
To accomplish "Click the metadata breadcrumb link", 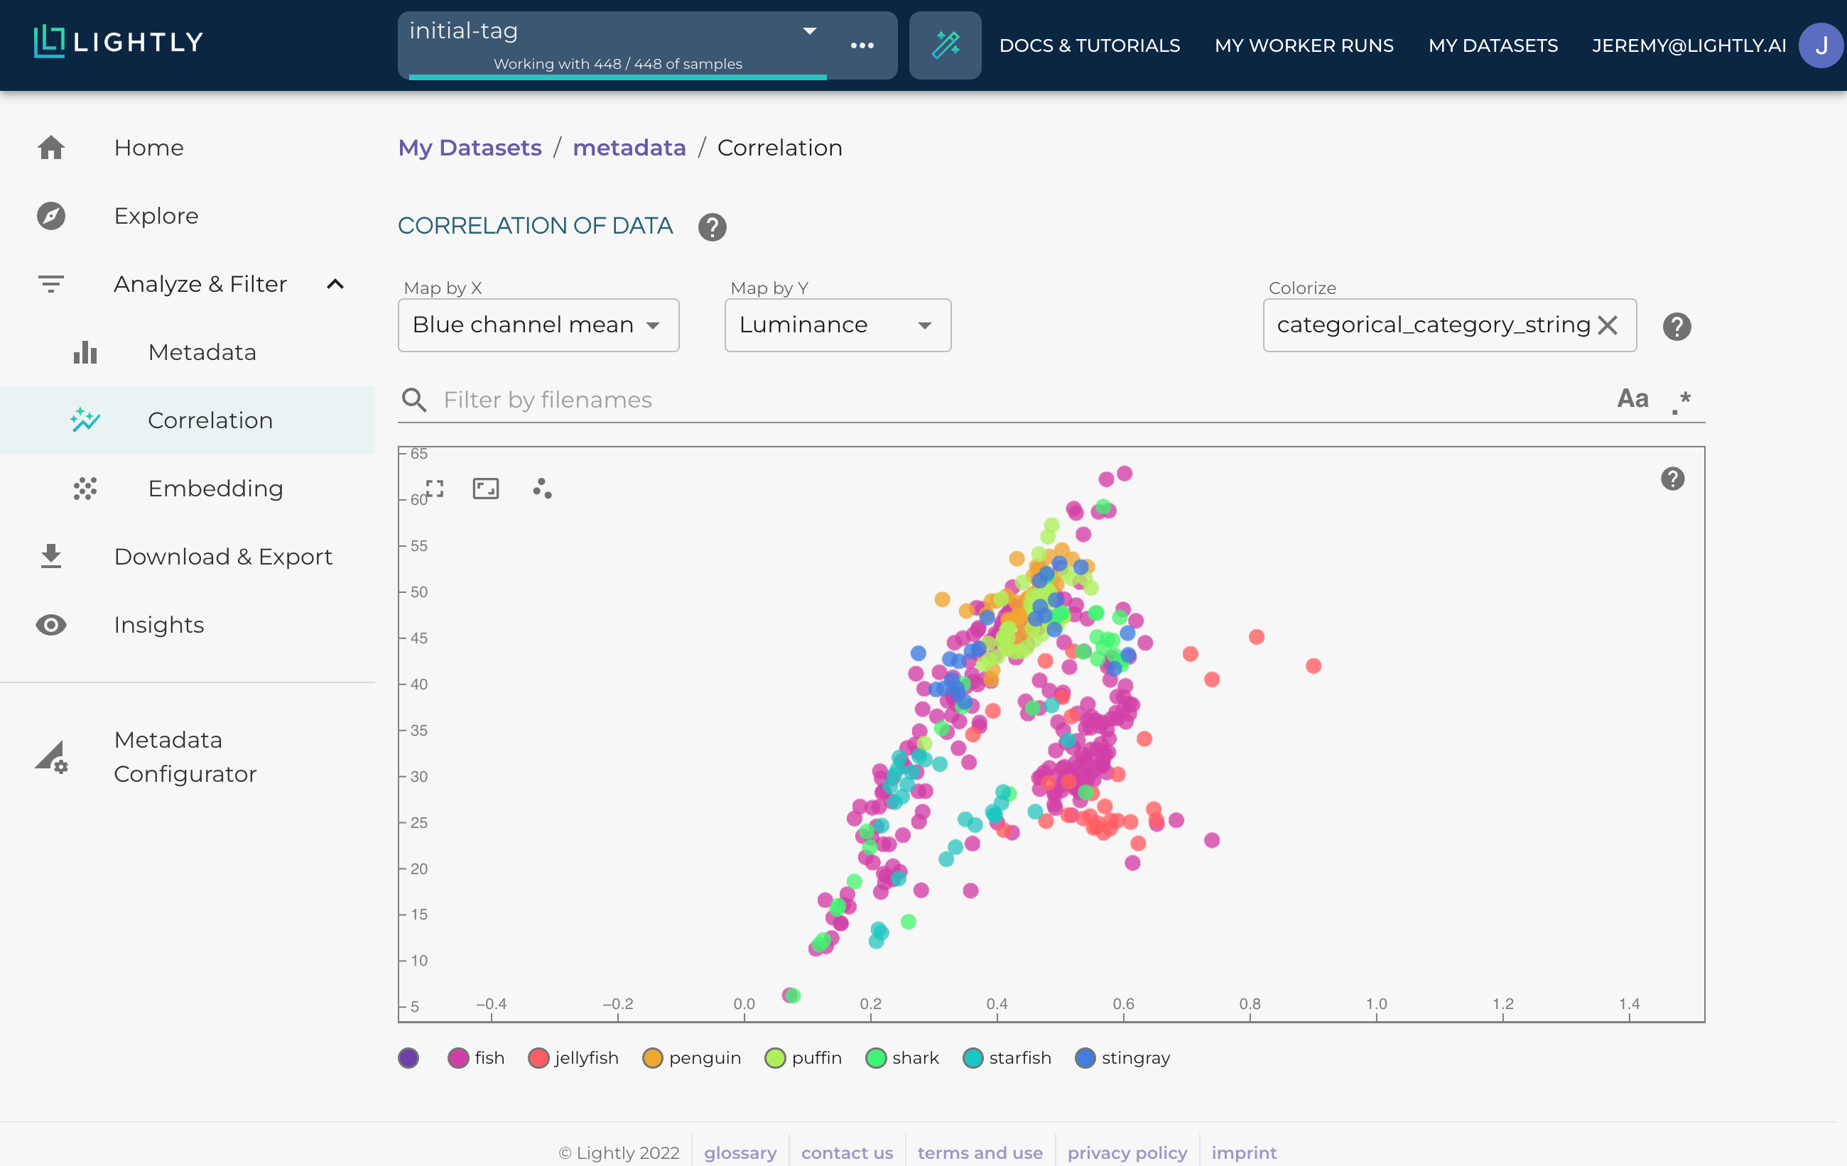I will [628, 147].
